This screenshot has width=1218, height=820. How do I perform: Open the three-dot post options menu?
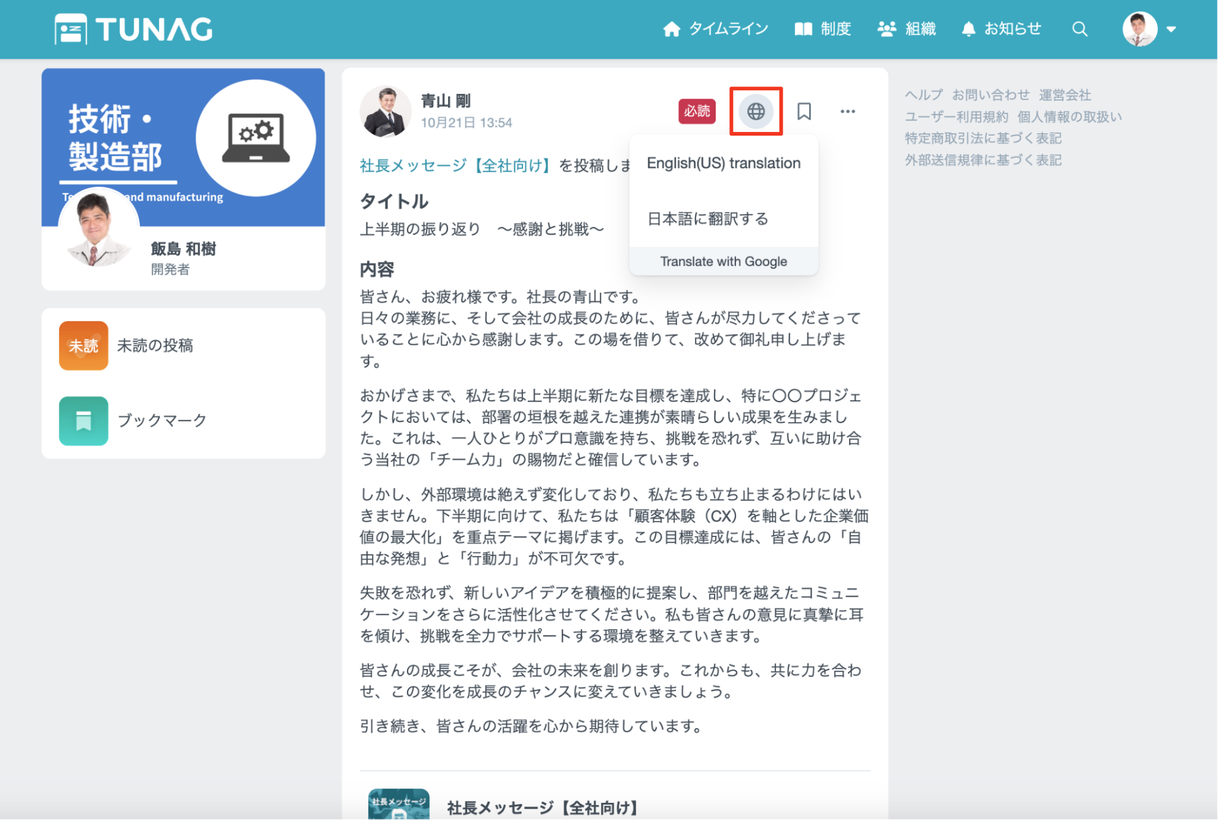pos(847,111)
